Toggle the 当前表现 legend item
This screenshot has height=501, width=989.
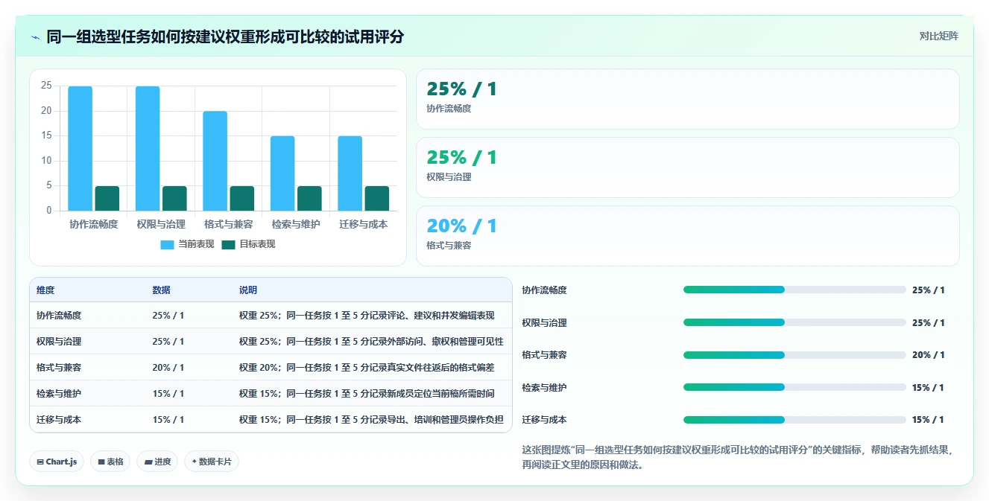point(187,244)
